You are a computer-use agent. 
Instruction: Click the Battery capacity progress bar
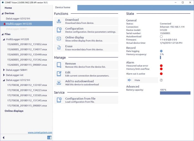(175, 93)
